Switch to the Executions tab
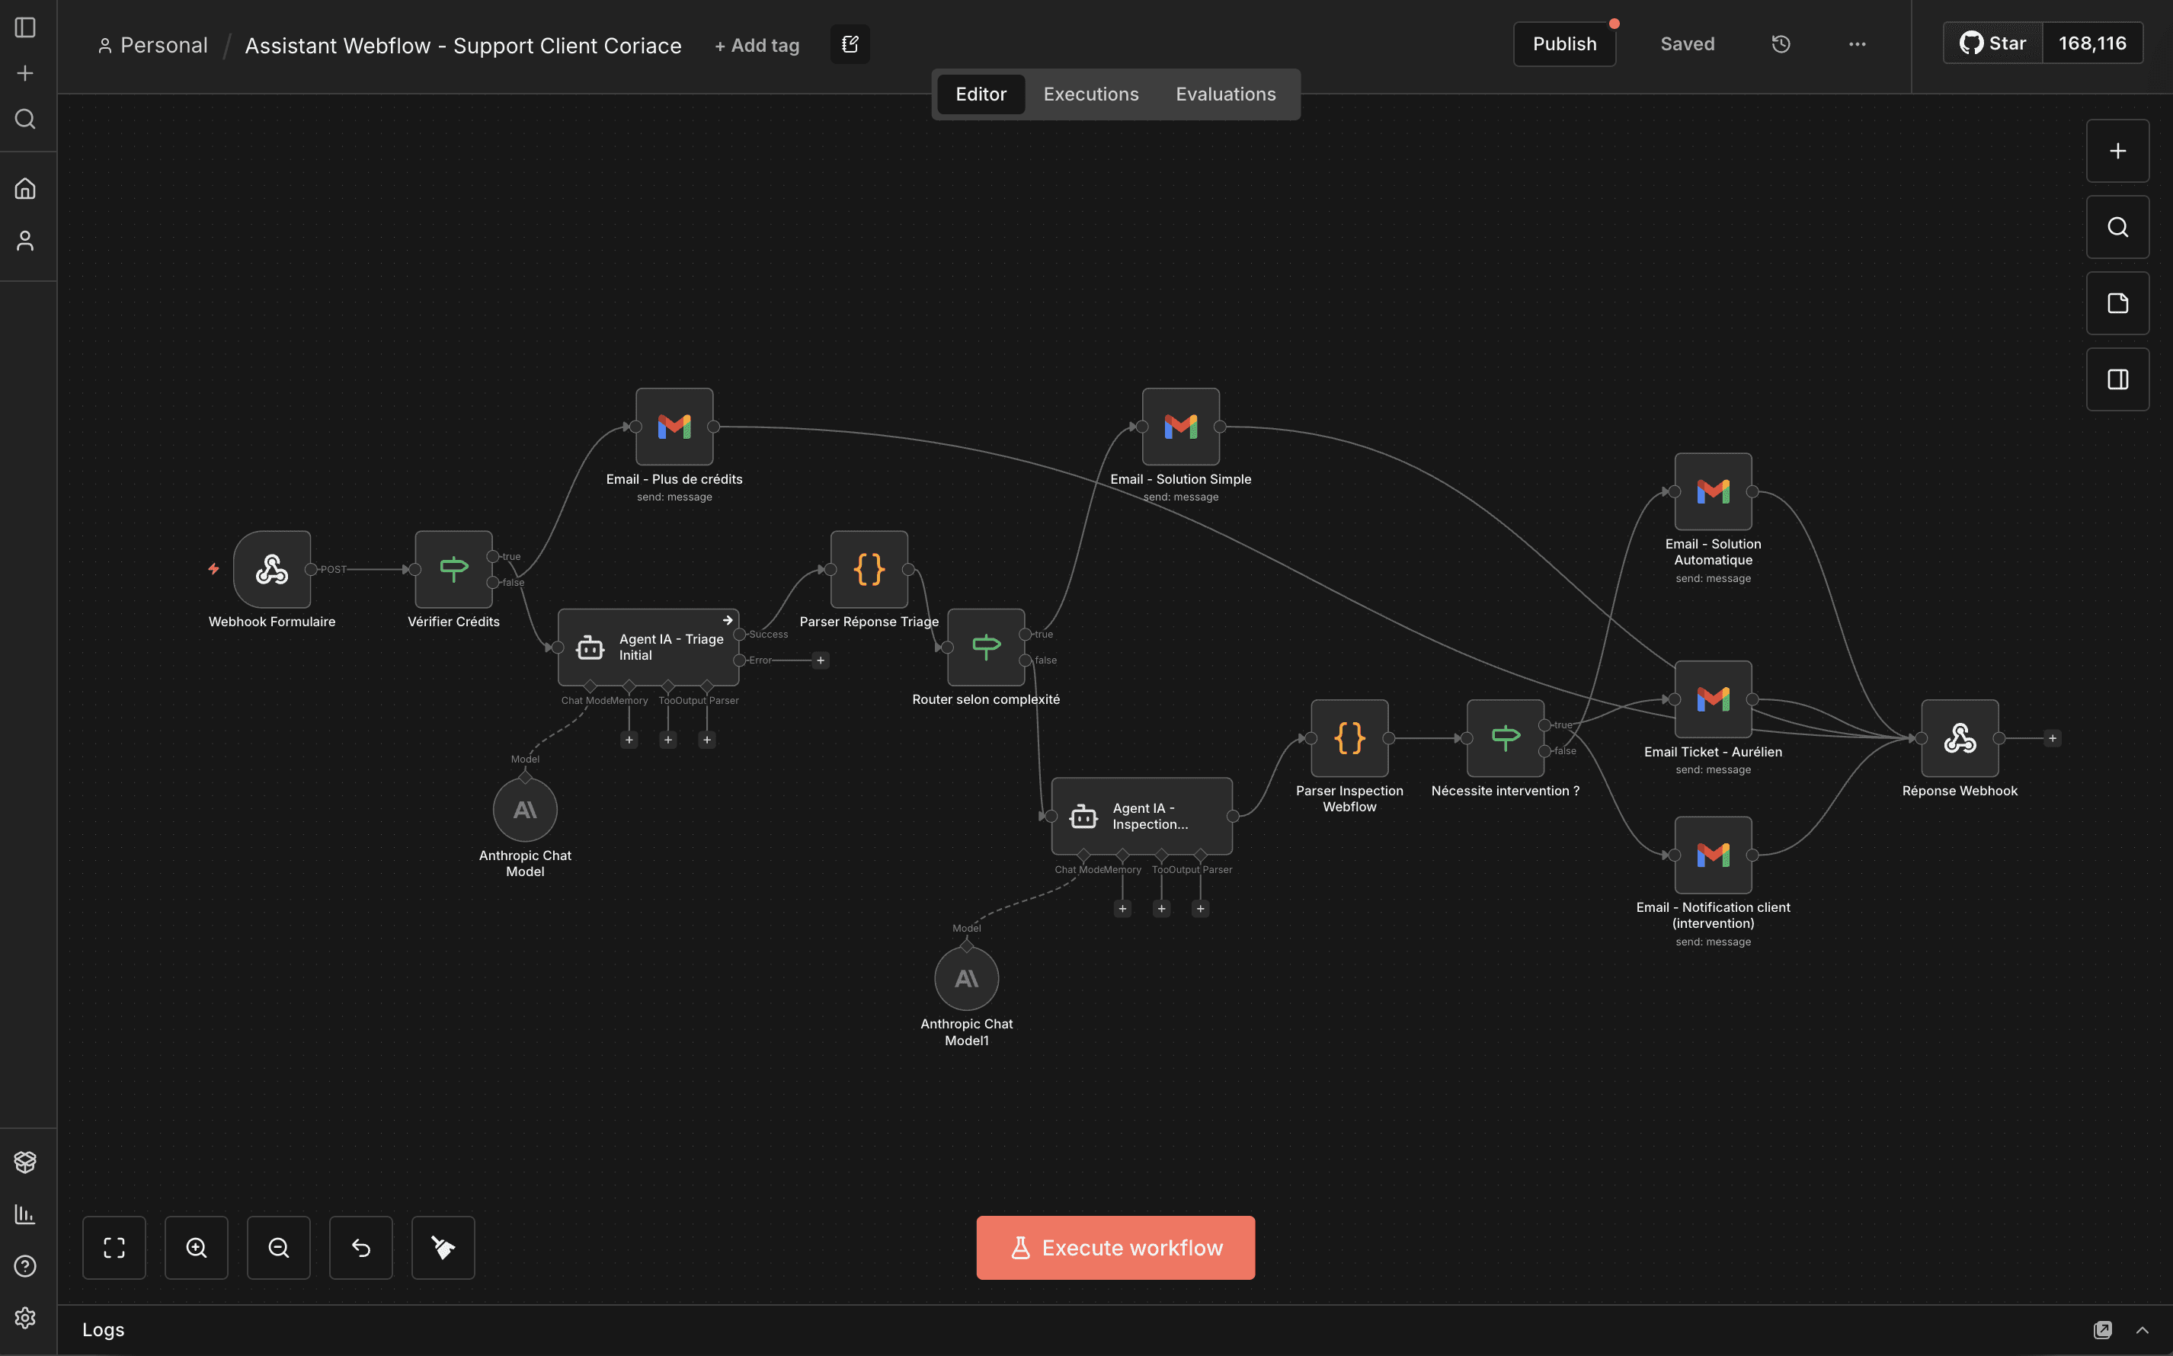This screenshot has width=2173, height=1356. (x=1090, y=94)
